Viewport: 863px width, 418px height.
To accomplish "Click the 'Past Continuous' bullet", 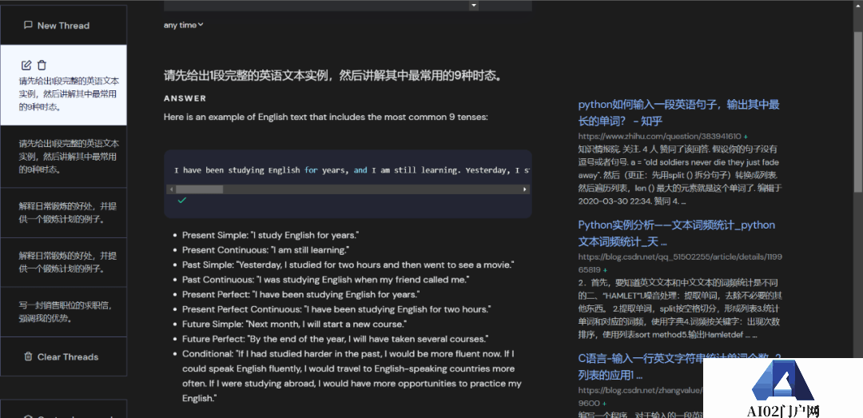I will (325, 280).
